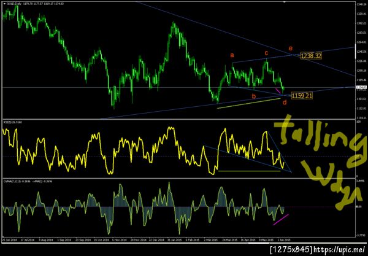Click the 2 Mar 2015 date label

(x=210, y=240)
